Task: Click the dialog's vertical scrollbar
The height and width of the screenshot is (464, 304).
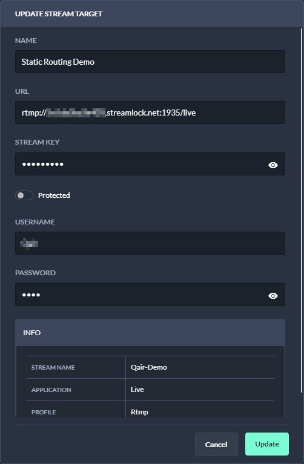Action: pyautogui.click(x=302, y=210)
